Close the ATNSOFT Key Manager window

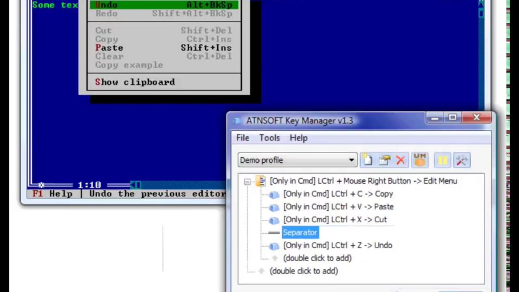[x=476, y=118]
